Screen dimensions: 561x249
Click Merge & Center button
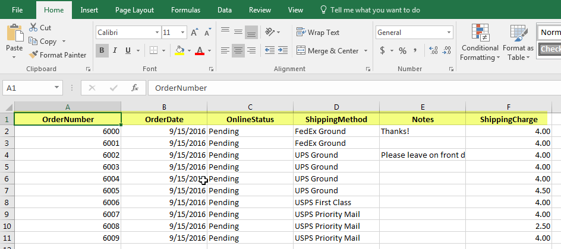pos(327,50)
